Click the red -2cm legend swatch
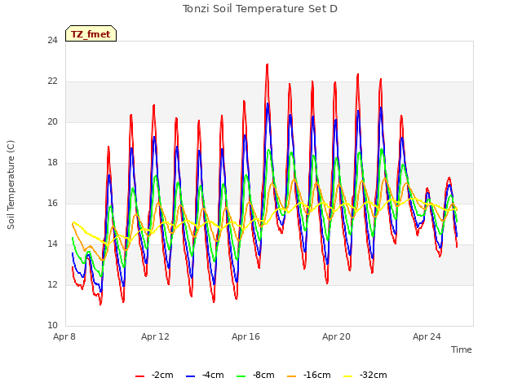This screenshot has width=522, height=391. (139, 376)
